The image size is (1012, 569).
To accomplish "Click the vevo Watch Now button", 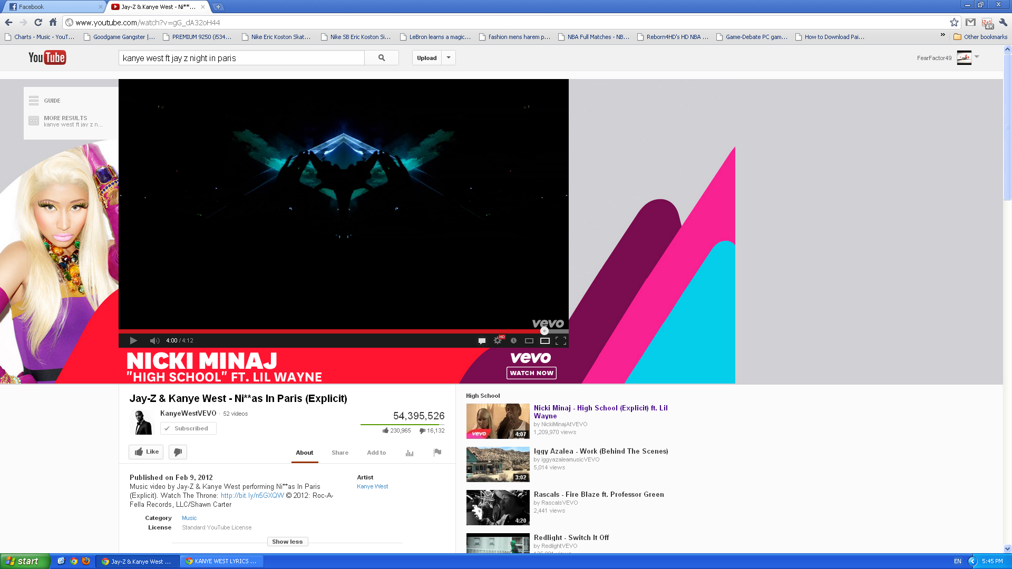I will coord(531,372).
